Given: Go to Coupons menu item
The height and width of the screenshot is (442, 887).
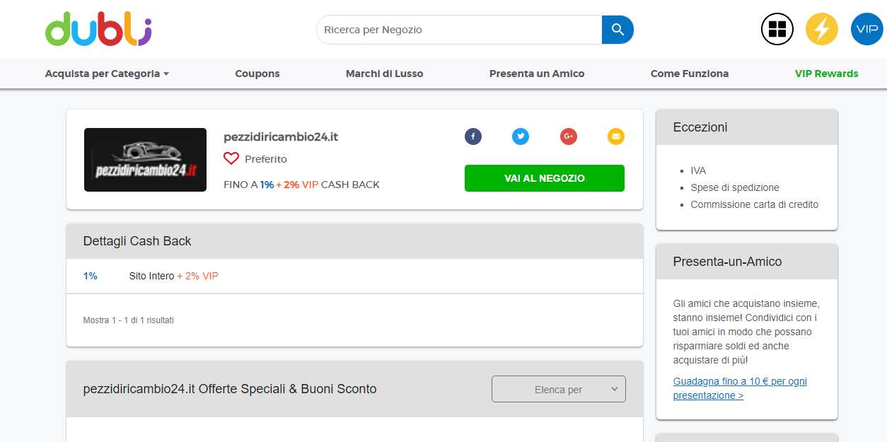Looking at the screenshot, I should 257,74.
